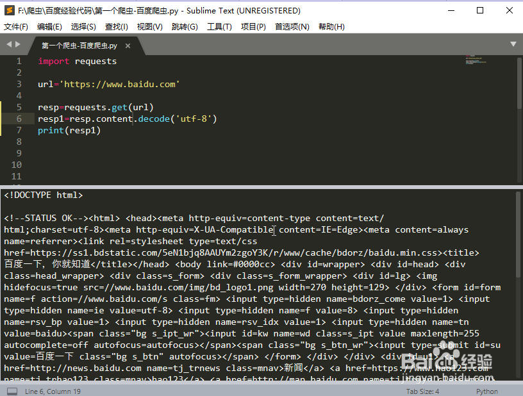This screenshot has height=396, width=523.
Task: Click the 'utf-8' string on line 6
Action: (195, 119)
